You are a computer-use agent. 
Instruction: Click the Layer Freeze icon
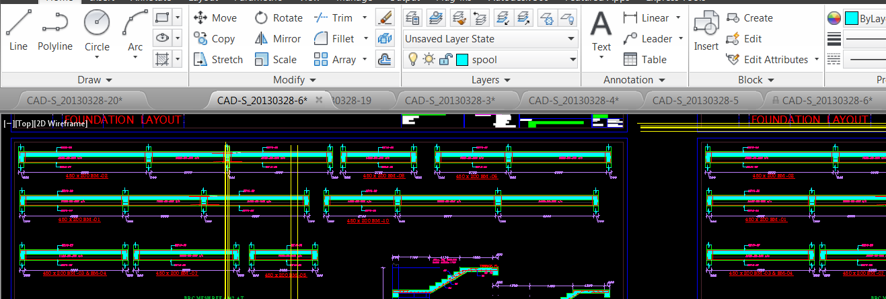click(548, 17)
